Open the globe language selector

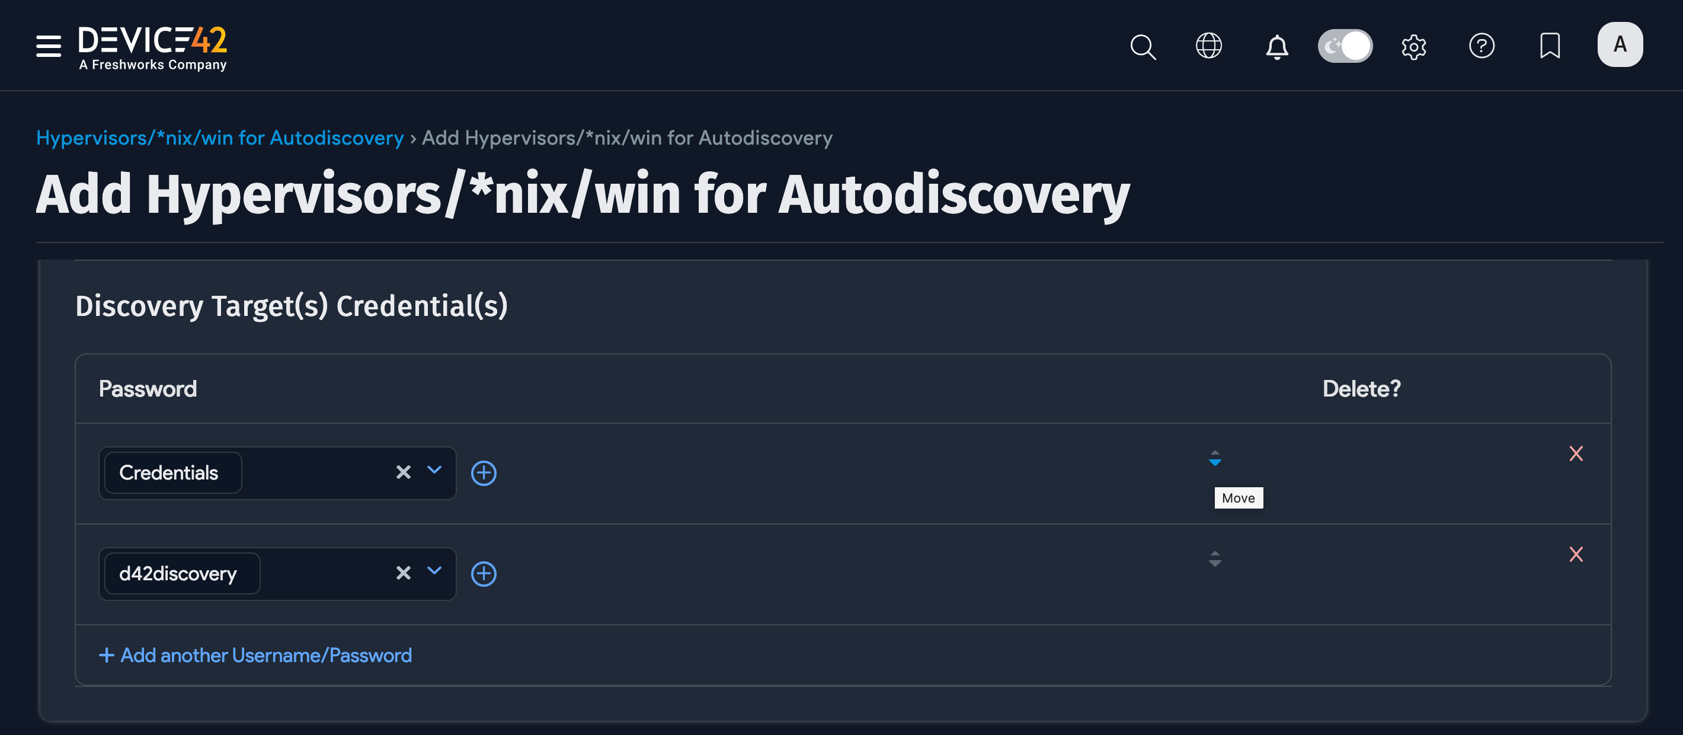click(x=1208, y=46)
